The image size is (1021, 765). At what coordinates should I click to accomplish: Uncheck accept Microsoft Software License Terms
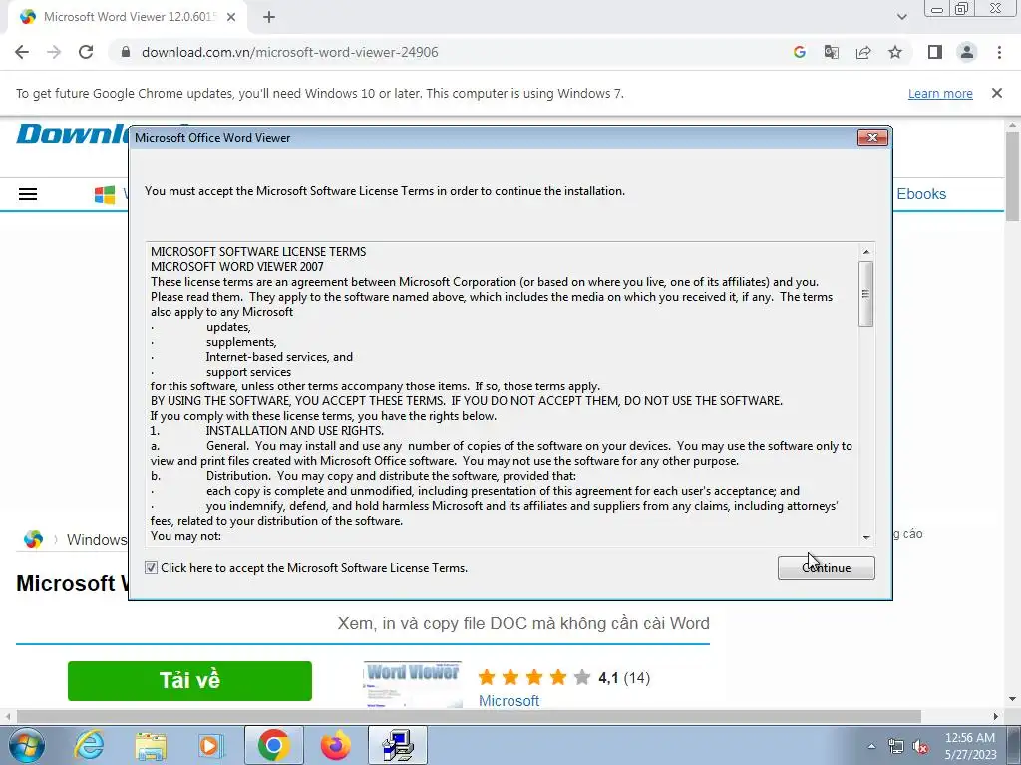click(x=152, y=567)
